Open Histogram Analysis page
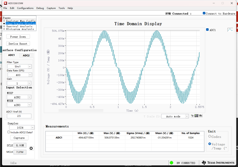This screenshot has height=167, width=238. tap(20, 29)
